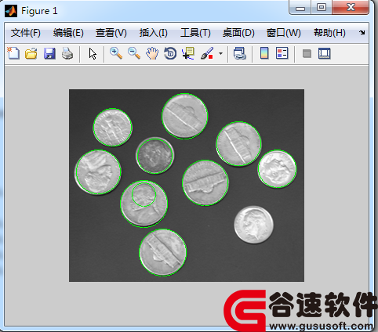Open the 帮助(H) menu
The image size is (378, 332).
tap(329, 33)
